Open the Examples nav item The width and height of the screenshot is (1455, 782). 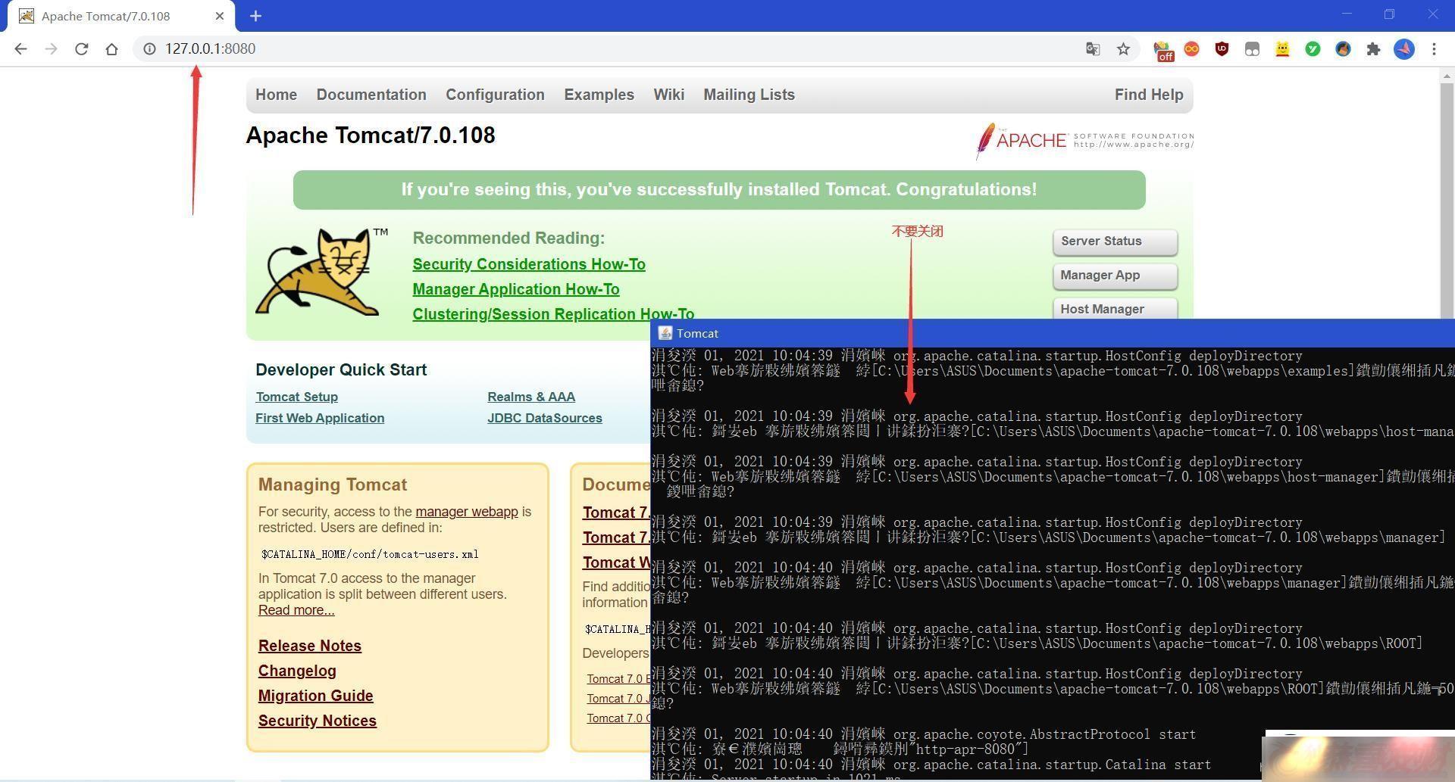599,95
